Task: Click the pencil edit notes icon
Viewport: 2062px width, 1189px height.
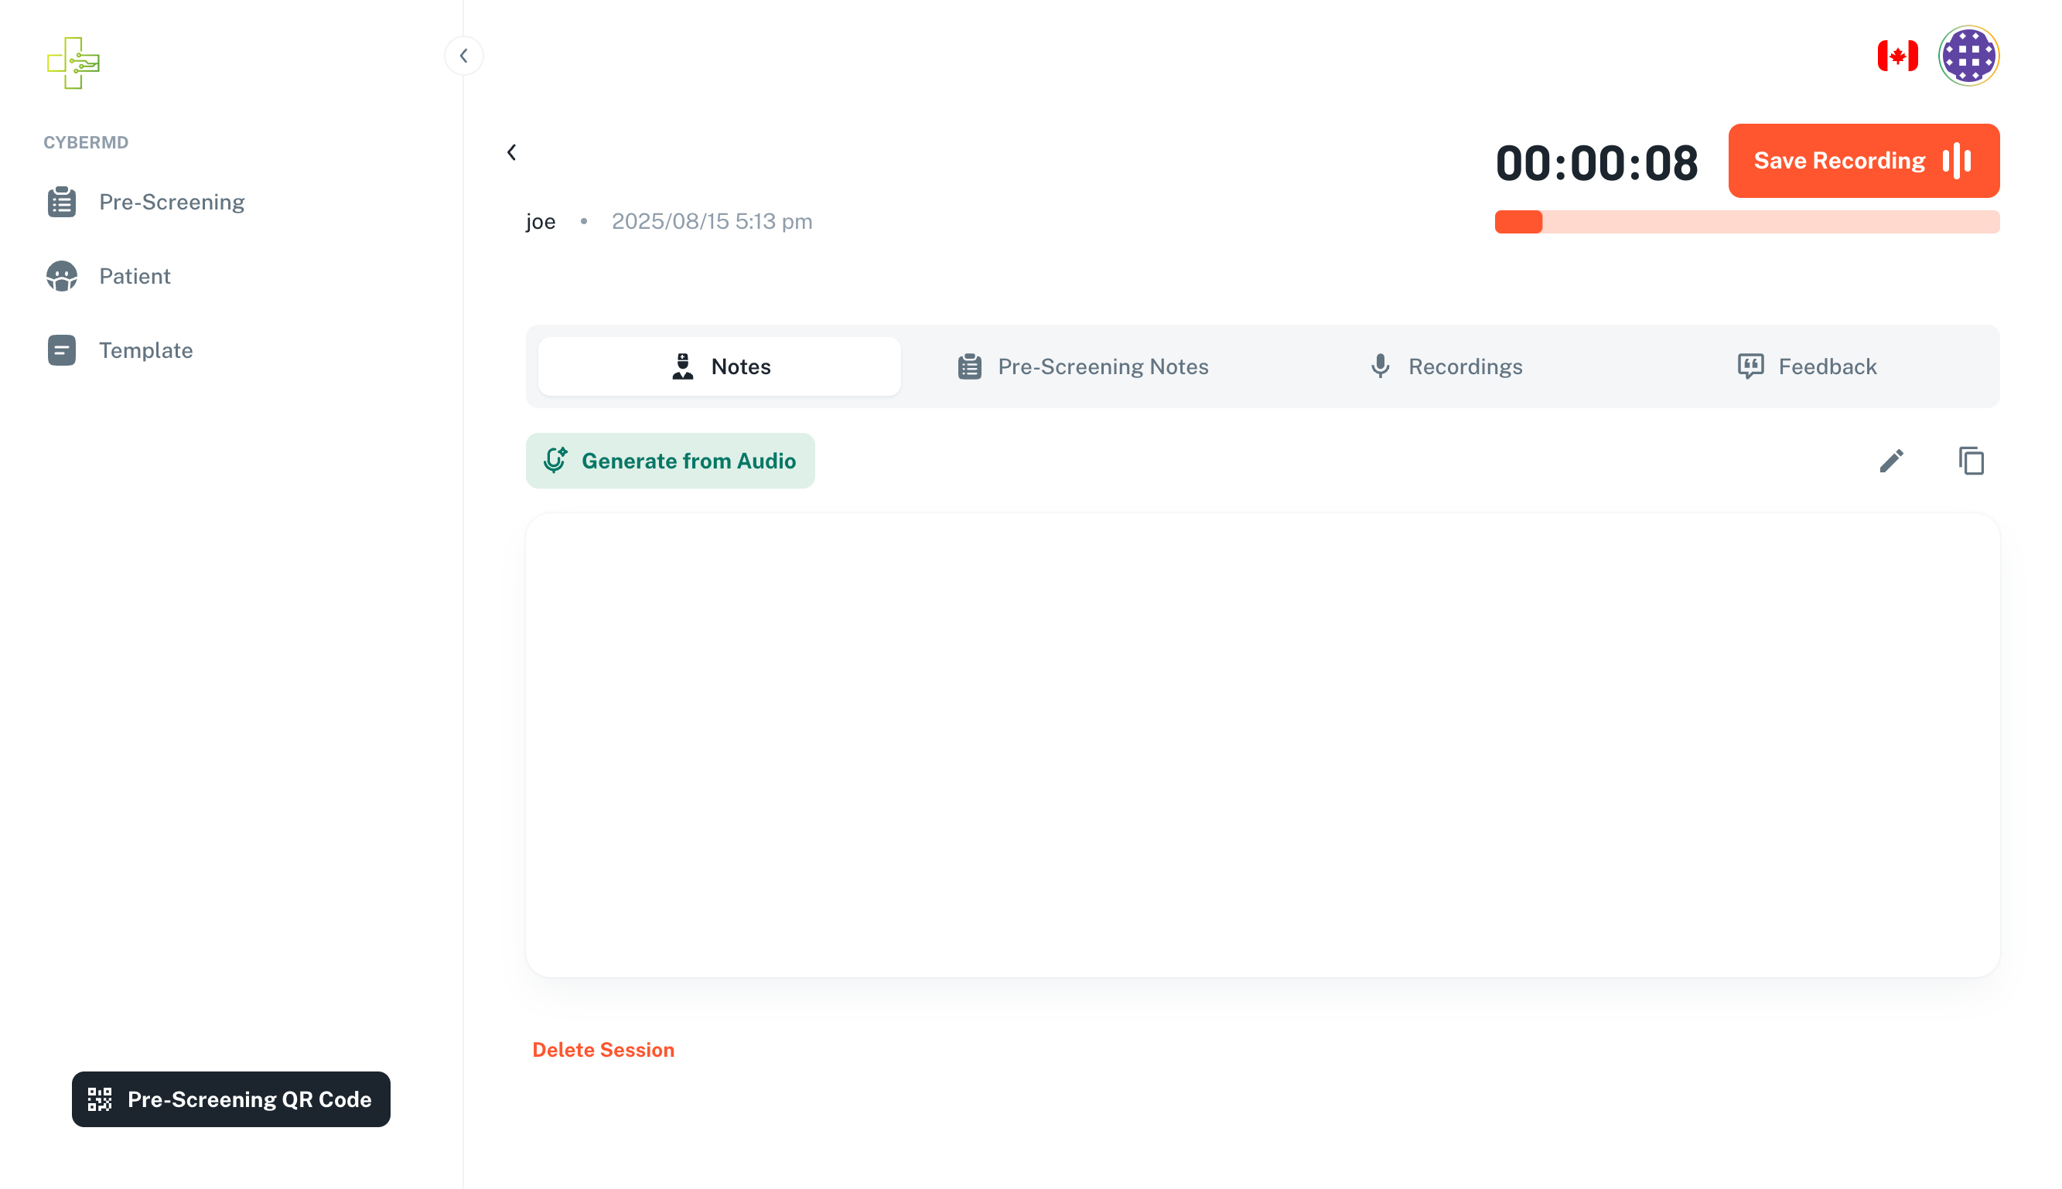Action: (1891, 461)
